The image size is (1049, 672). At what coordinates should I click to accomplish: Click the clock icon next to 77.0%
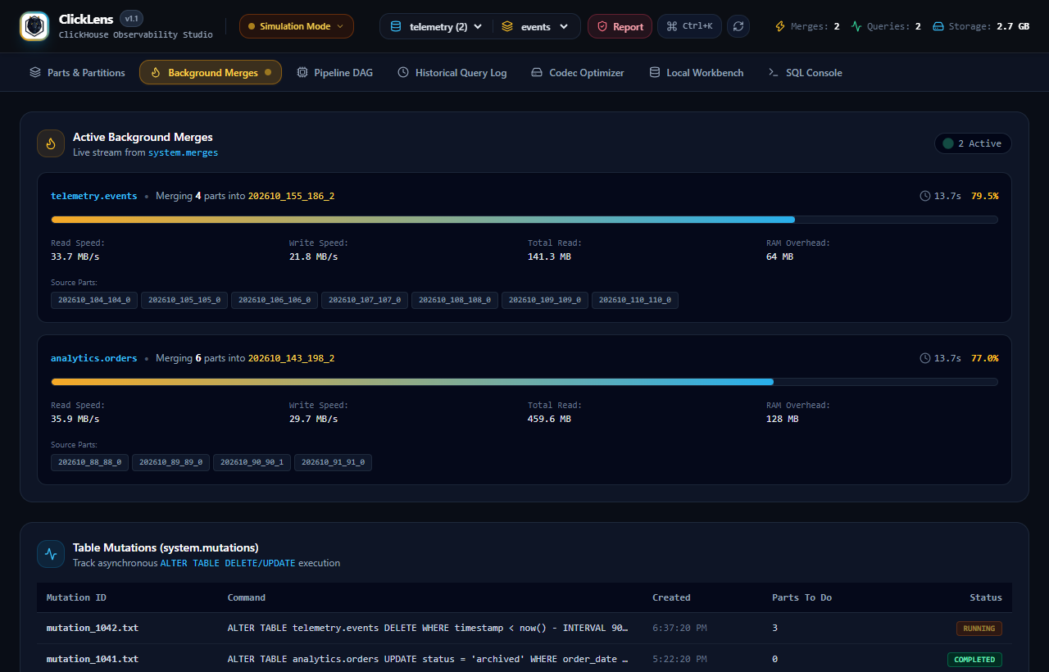925,358
